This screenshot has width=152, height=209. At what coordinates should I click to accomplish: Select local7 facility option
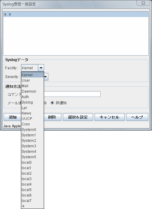tap(33, 200)
